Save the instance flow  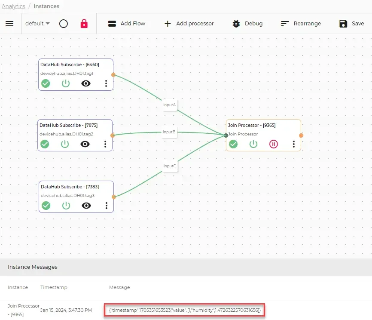[x=352, y=24]
